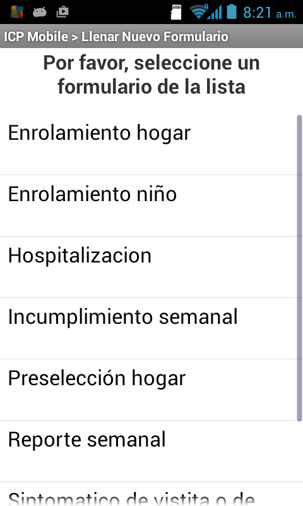Tap the Android debug notification icon
This screenshot has height=506, width=303.
pyautogui.click(x=40, y=12)
